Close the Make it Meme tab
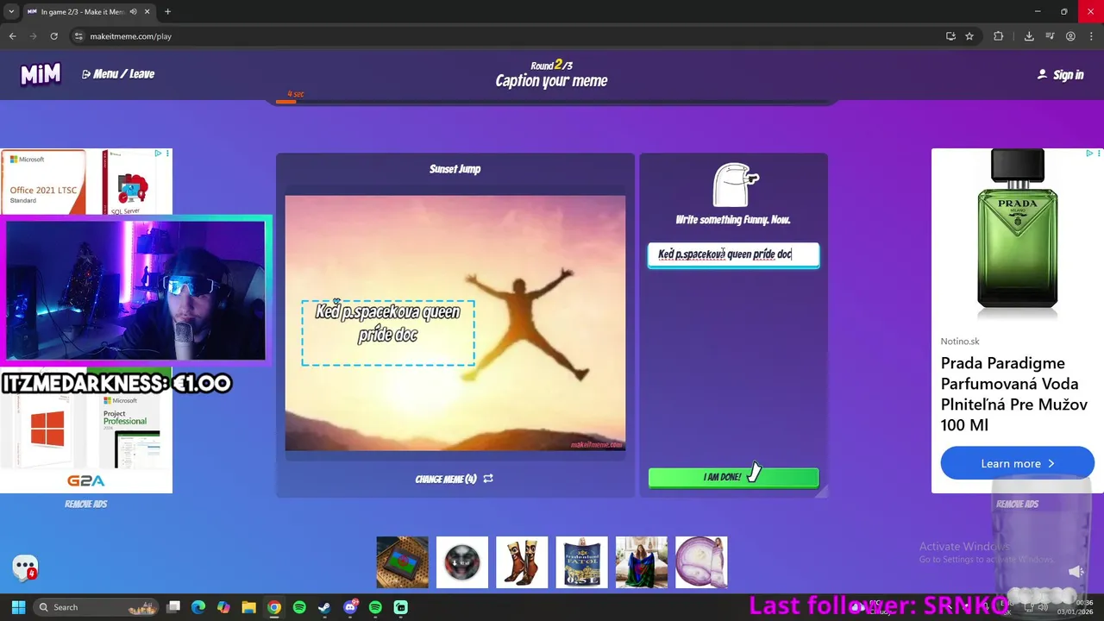The width and height of the screenshot is (1104, 621). pyautogui.click(x=147, y=11)
